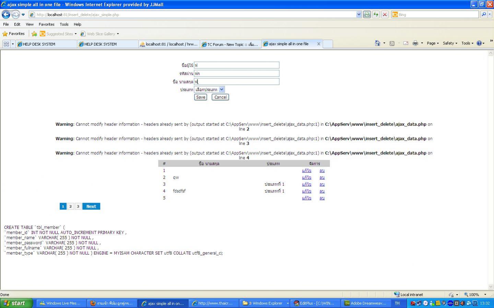Open the command bar Tools dropdown
Image resolution: width=494 pixels, height=308 pixels.
coord(467,43)
